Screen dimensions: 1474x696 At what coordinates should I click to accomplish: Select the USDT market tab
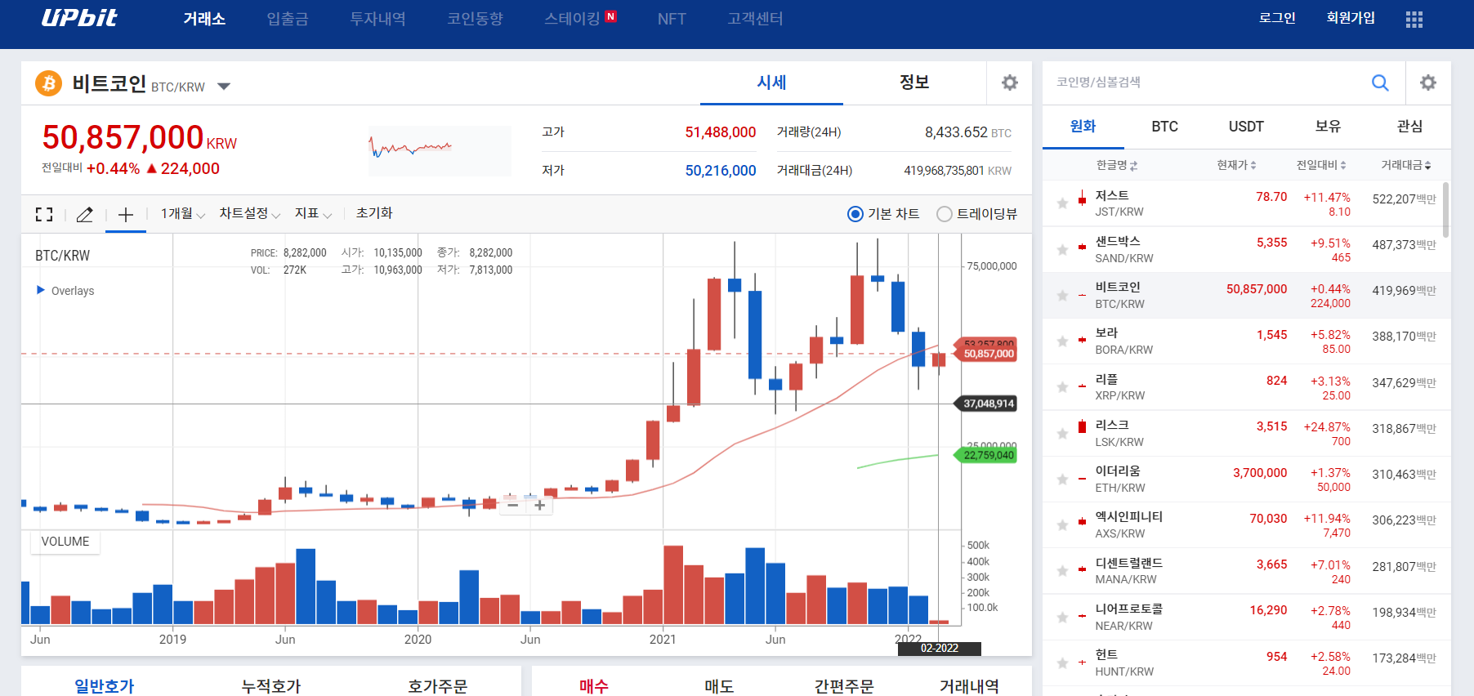(1247, 127)
